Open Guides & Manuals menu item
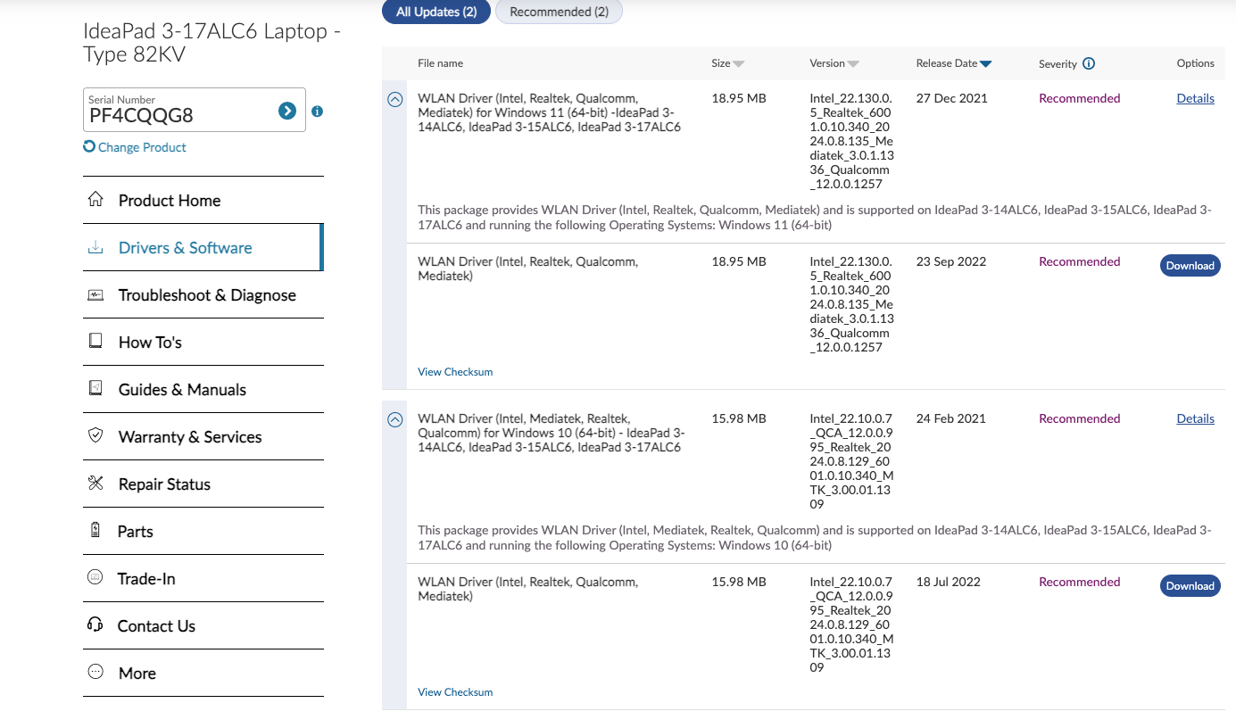Image resolution: width=1236 pixels, height=728 pixels. pyautogui.click(x=203, y=389)
